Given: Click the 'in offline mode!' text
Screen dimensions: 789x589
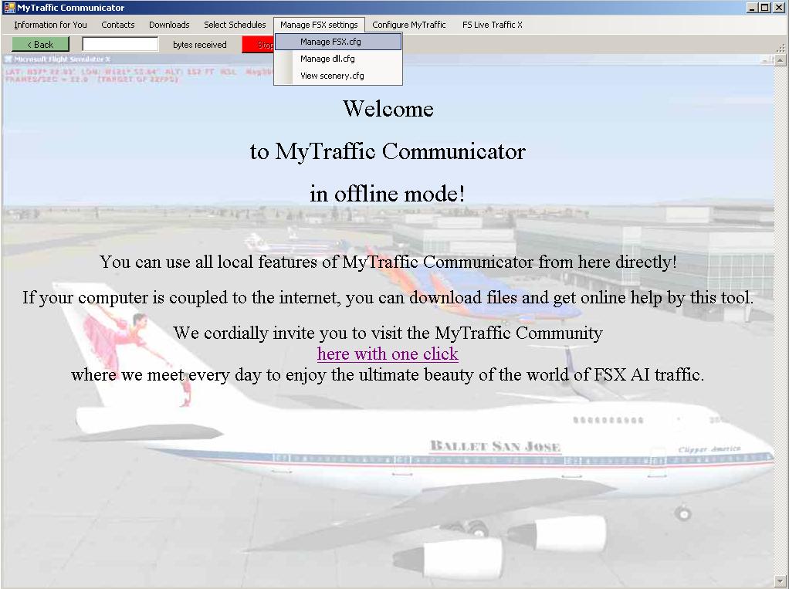Looking at the screenshot, I should tap(387, 194).
